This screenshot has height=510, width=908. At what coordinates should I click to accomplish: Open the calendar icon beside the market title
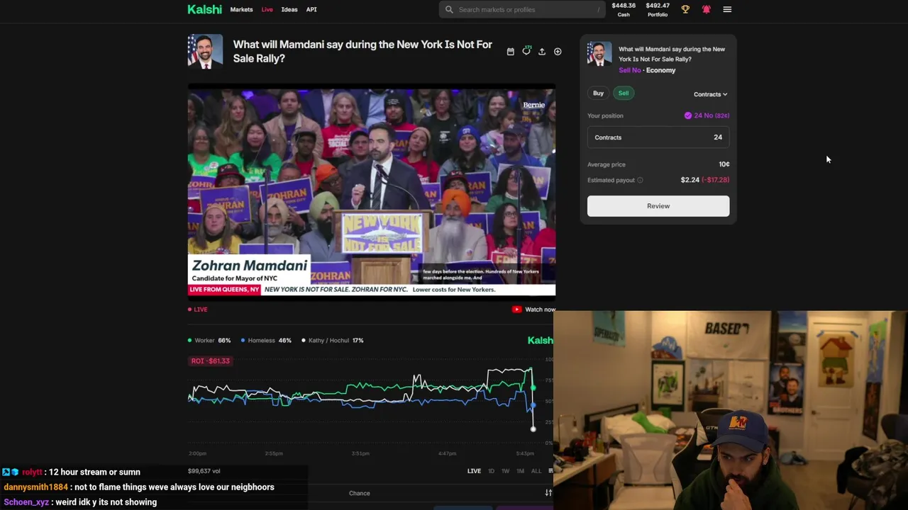510,52
